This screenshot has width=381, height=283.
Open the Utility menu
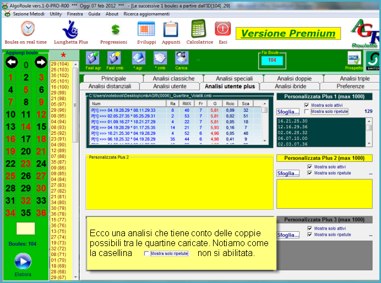pos(56,14)
